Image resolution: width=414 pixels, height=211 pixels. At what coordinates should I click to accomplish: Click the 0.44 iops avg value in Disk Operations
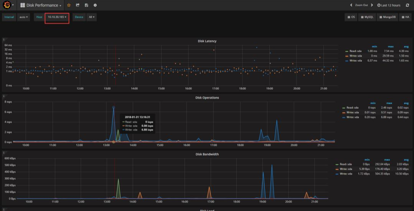(403, 118)
